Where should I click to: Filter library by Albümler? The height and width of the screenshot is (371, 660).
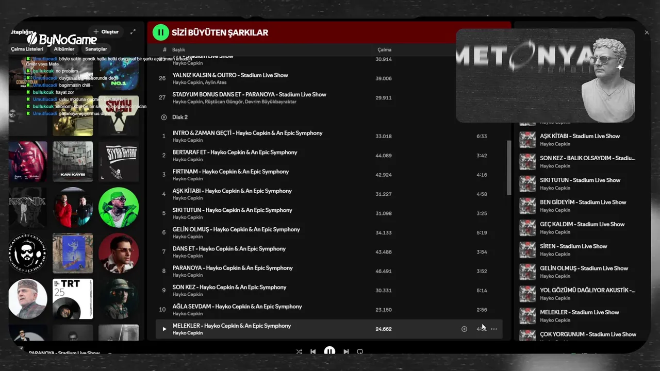click(64, 49)
